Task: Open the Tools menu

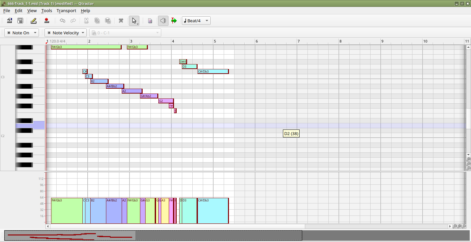Action: [x=46, y=10]
